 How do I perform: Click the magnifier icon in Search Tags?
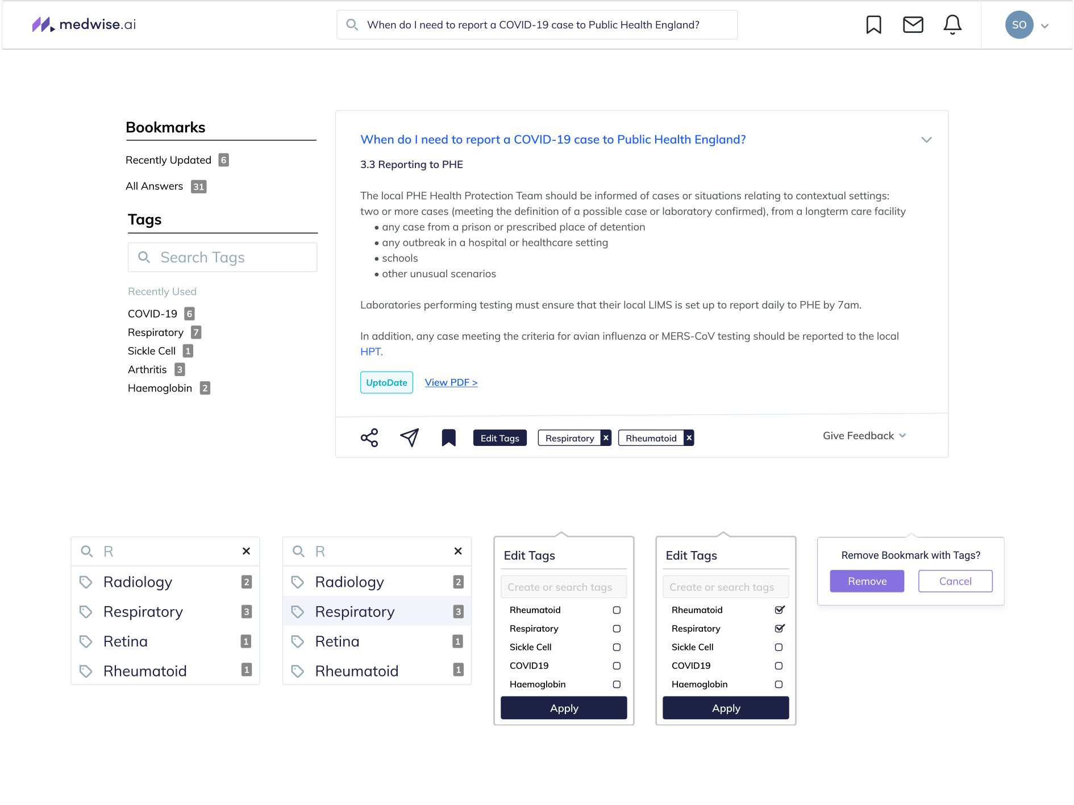pos(144,257)
